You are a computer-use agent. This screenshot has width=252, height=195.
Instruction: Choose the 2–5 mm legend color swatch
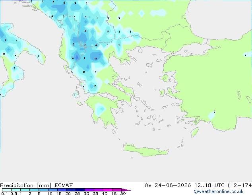(x=34, y=190)
